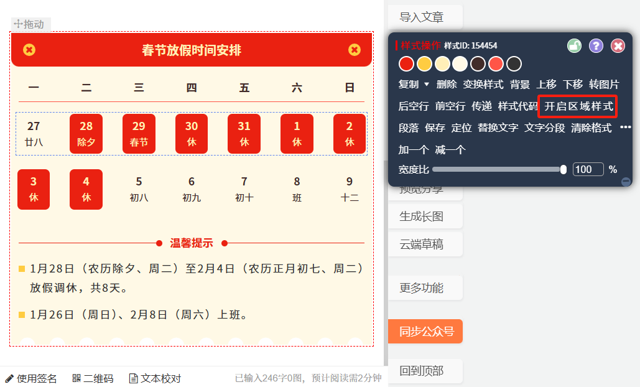Click the 二维码 QR code icon
Image resolution: width=640 pixels, height=387 pixels.
(x=77, y=378)
